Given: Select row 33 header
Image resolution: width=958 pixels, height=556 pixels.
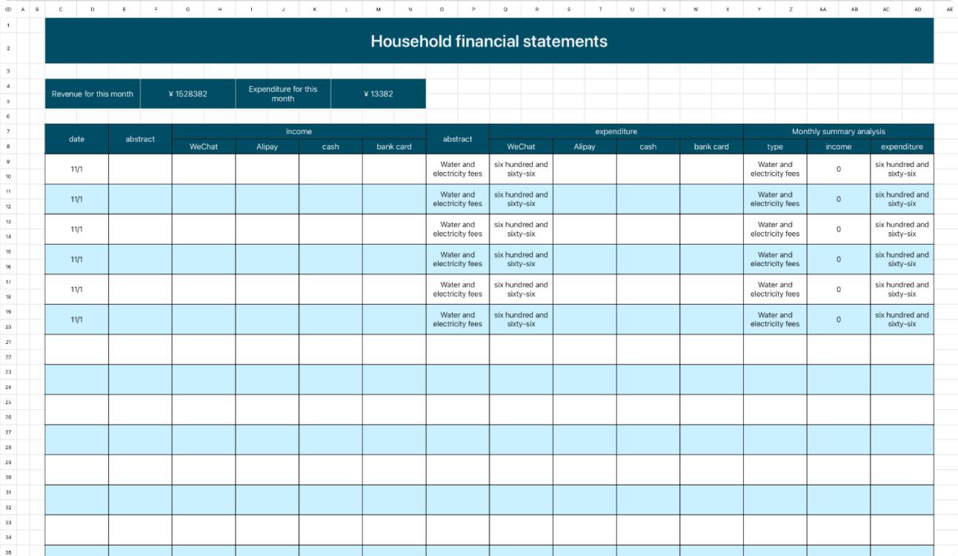Looking at the screenshot, I should 8,522.
